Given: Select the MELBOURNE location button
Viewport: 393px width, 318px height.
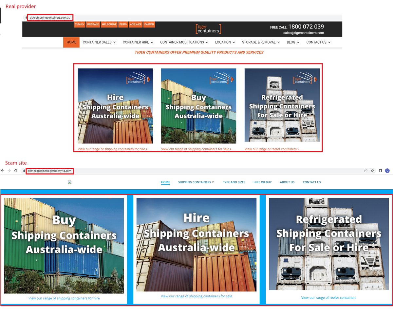Looking at the screenshot, I should click(x=109, y=25).
